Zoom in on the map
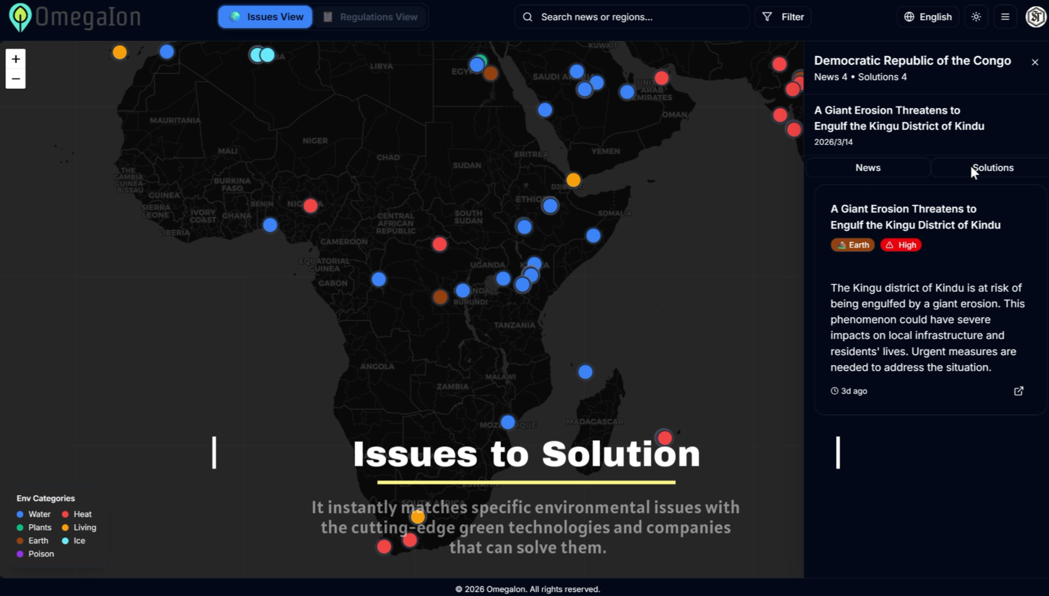Screen dimensions: 1049x596 click(x=16, y=59)
